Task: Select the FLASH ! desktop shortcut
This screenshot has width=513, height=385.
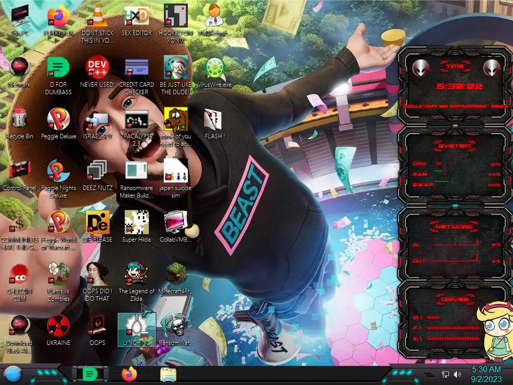Action: coord(214,124)
